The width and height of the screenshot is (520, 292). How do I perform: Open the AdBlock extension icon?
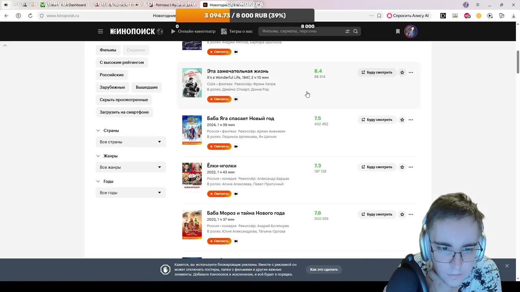467,15
